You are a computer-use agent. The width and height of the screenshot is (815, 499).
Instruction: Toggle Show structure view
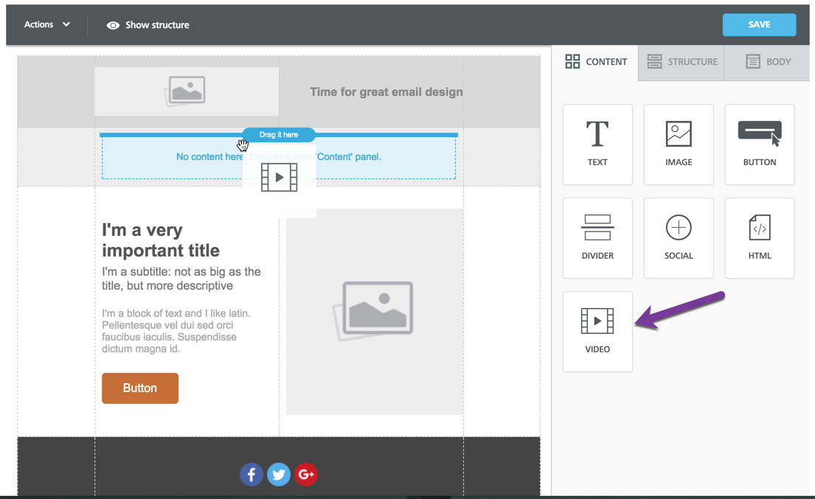148,25
